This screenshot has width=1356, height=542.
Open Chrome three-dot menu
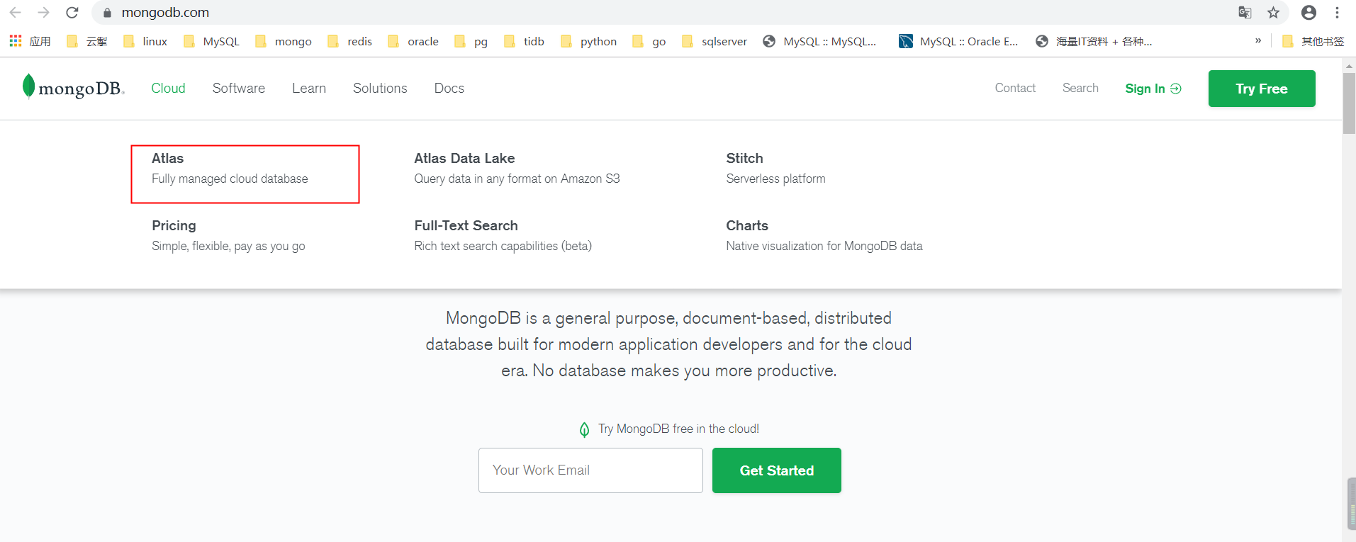[1337, 13]
